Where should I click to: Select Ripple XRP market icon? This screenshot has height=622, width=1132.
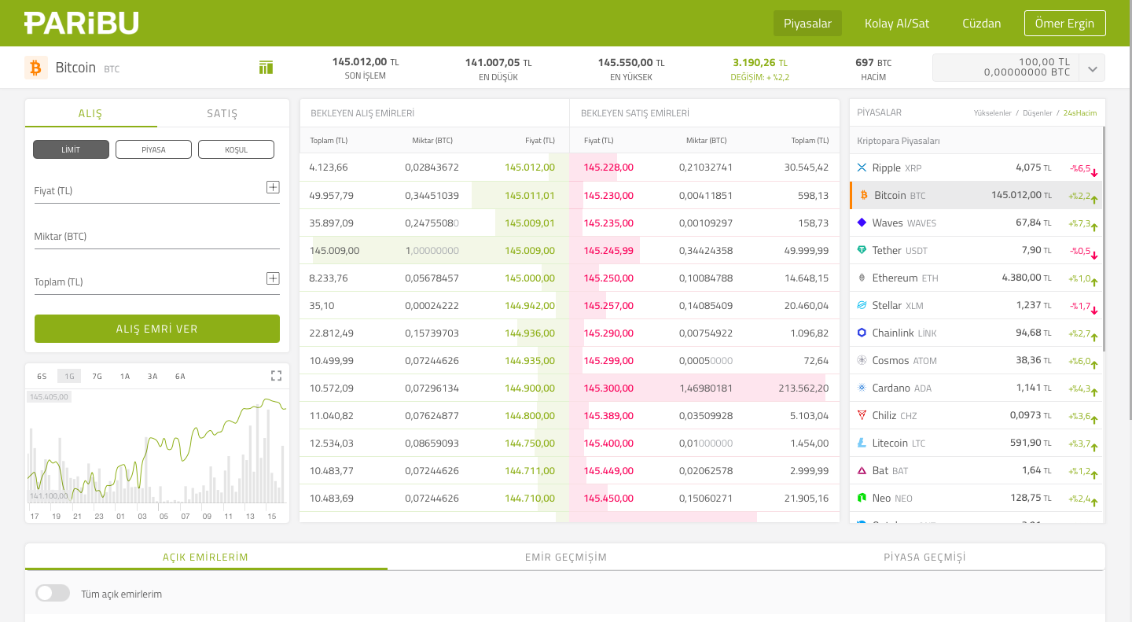(x=862, y=167)
